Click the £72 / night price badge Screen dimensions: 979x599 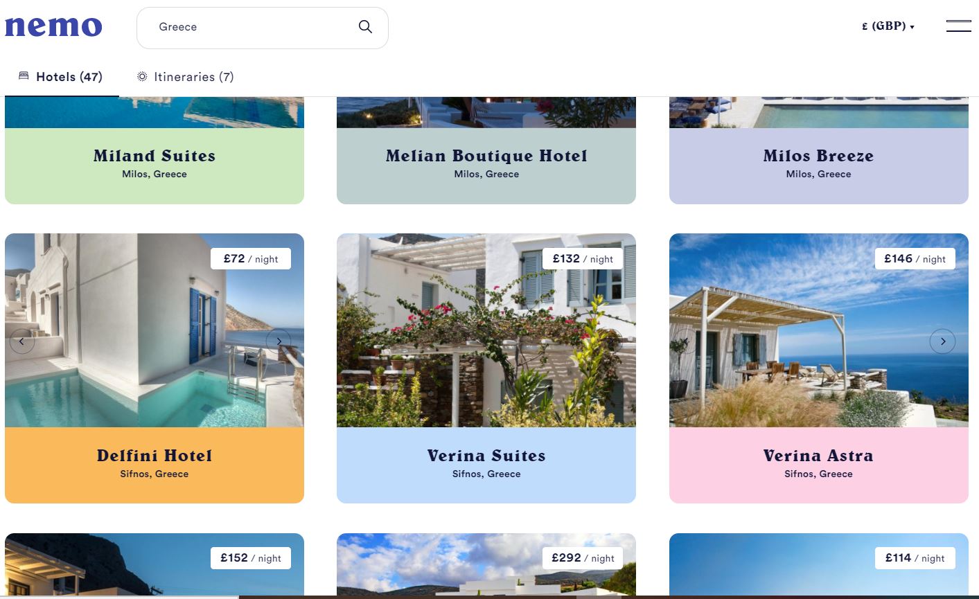tap(251, 258)
